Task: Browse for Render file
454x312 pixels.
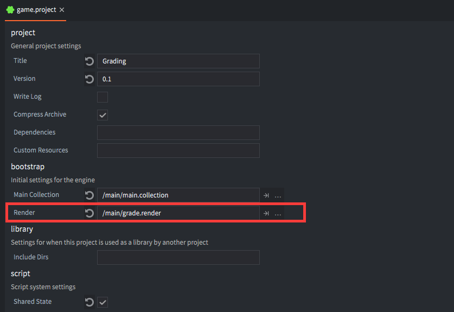Action: (278, 213)
